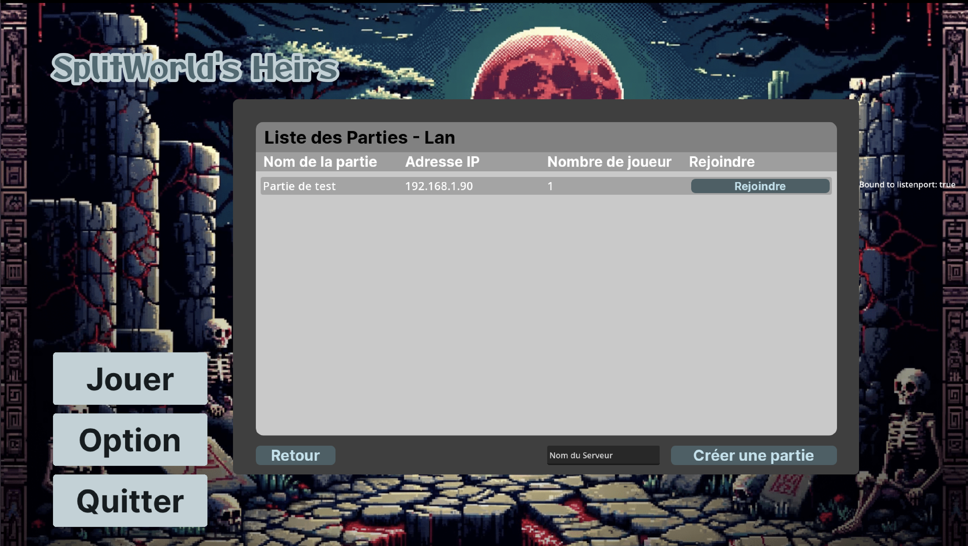The image size is (968, 546).
Task: Click the Bound to listenport status text
Action: pos(907,185)
